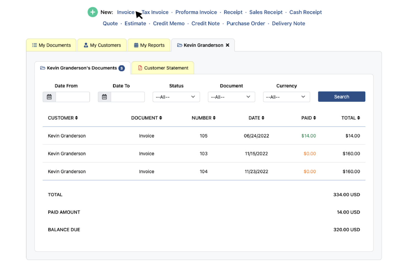Viewport: 408px width, 272px height.
Task: Create a new Invoice via the Invoice link
Action: (126, 12)
